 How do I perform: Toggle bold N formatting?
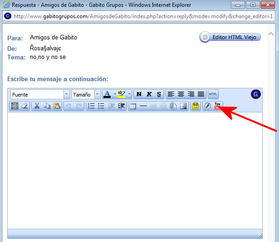[x=139, y=94]
